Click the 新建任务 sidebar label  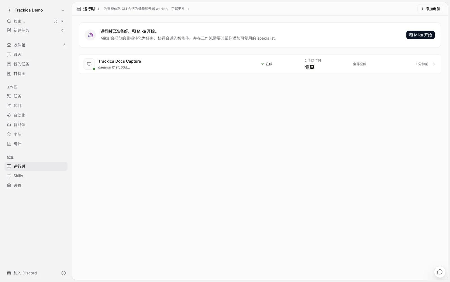pyautogui.click(x=21, y=30)
